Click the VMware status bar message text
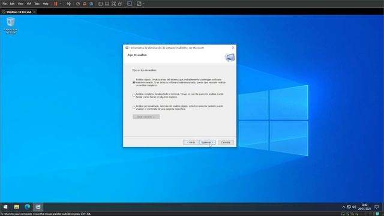The width and height of the screenshot is (384, 216). pos(46,214)
